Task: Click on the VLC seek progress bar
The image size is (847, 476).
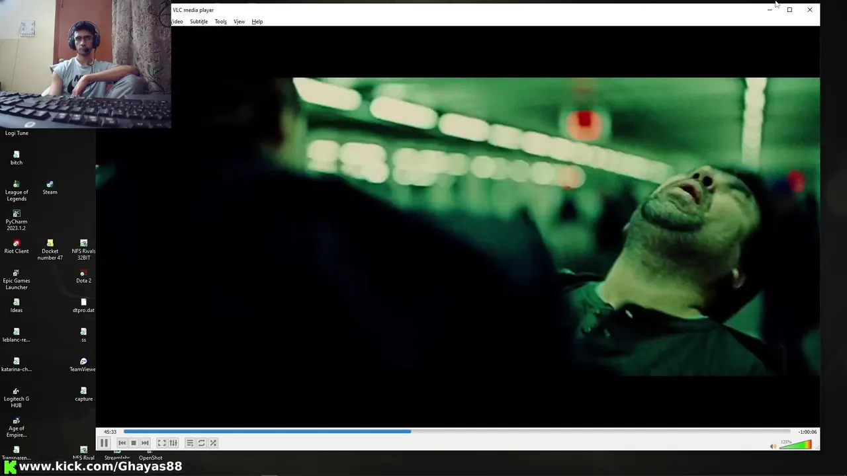Action: [457, 431]
